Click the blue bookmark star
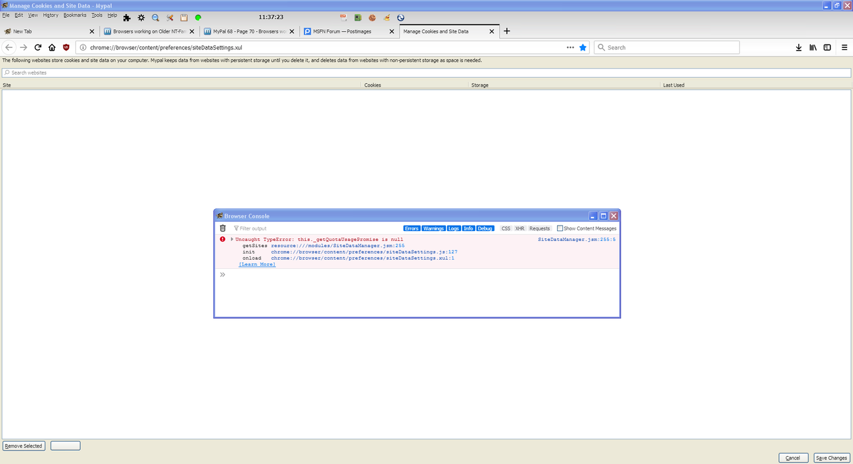 click(583, 47)
